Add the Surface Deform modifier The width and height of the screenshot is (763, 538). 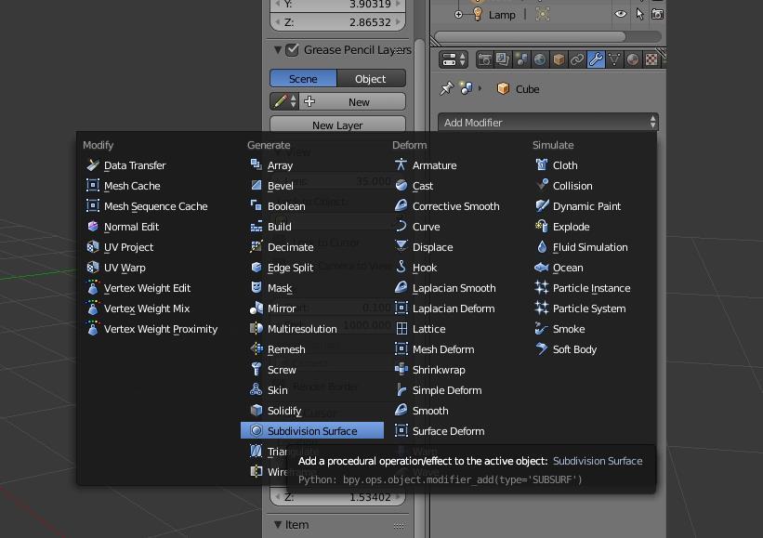457,431
